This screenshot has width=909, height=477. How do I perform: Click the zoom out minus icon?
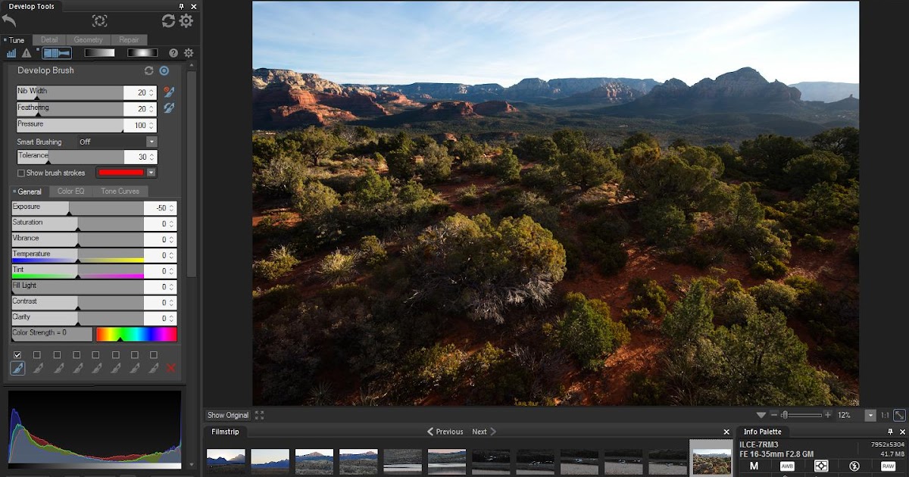[773, 415]
